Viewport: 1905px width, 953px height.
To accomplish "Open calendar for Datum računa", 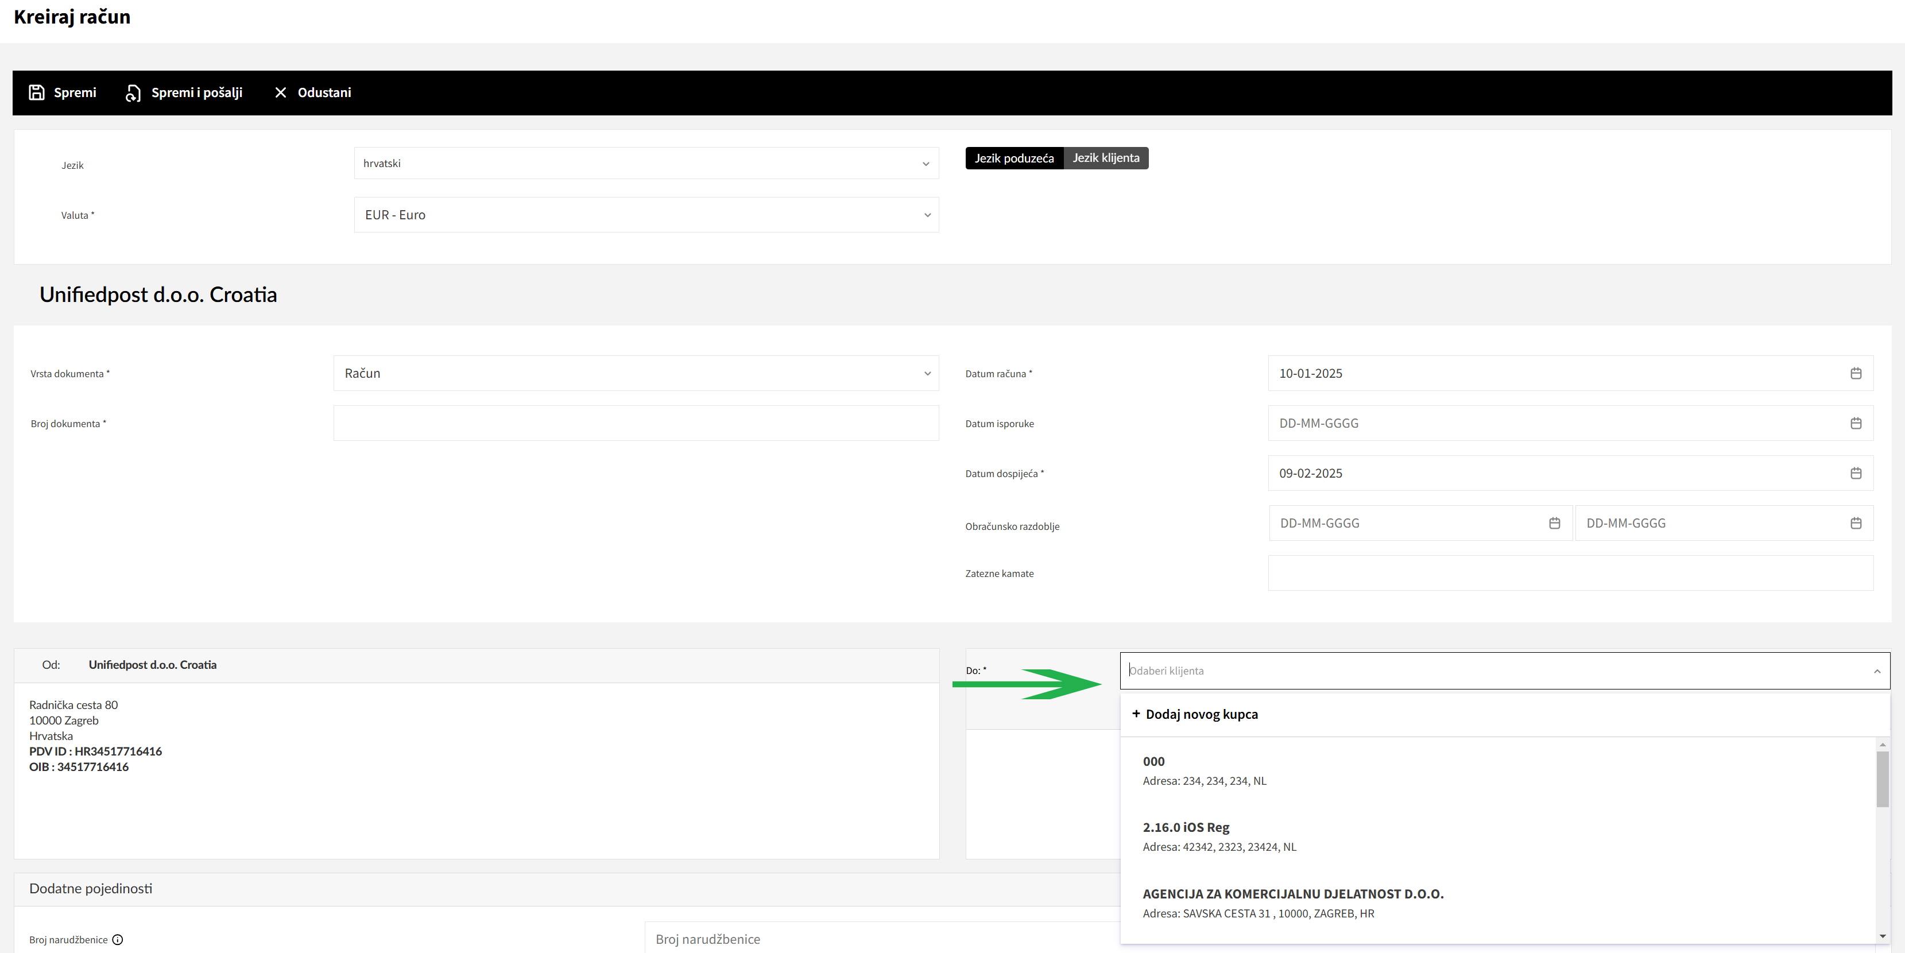I will click(1856, 373).
